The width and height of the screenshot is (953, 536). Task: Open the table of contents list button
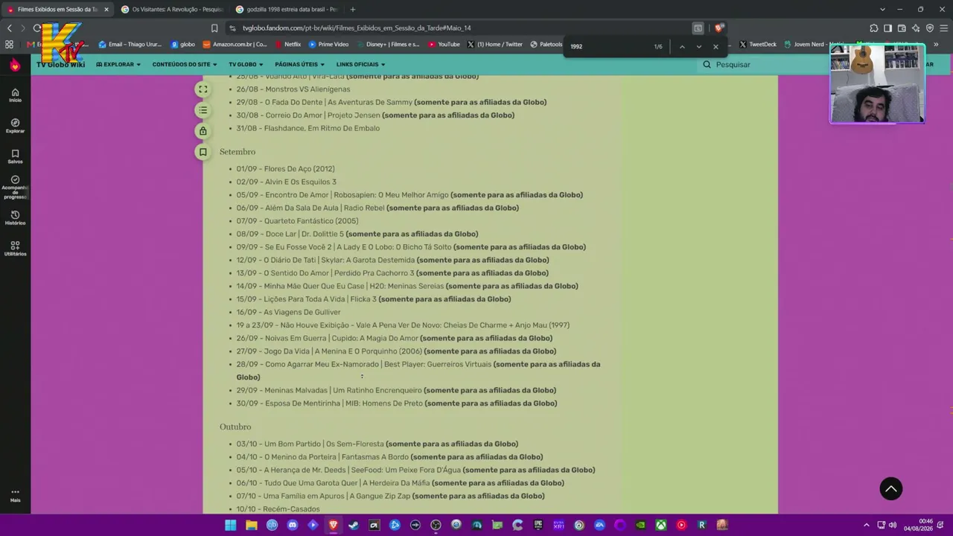click(x=203, y=110)
